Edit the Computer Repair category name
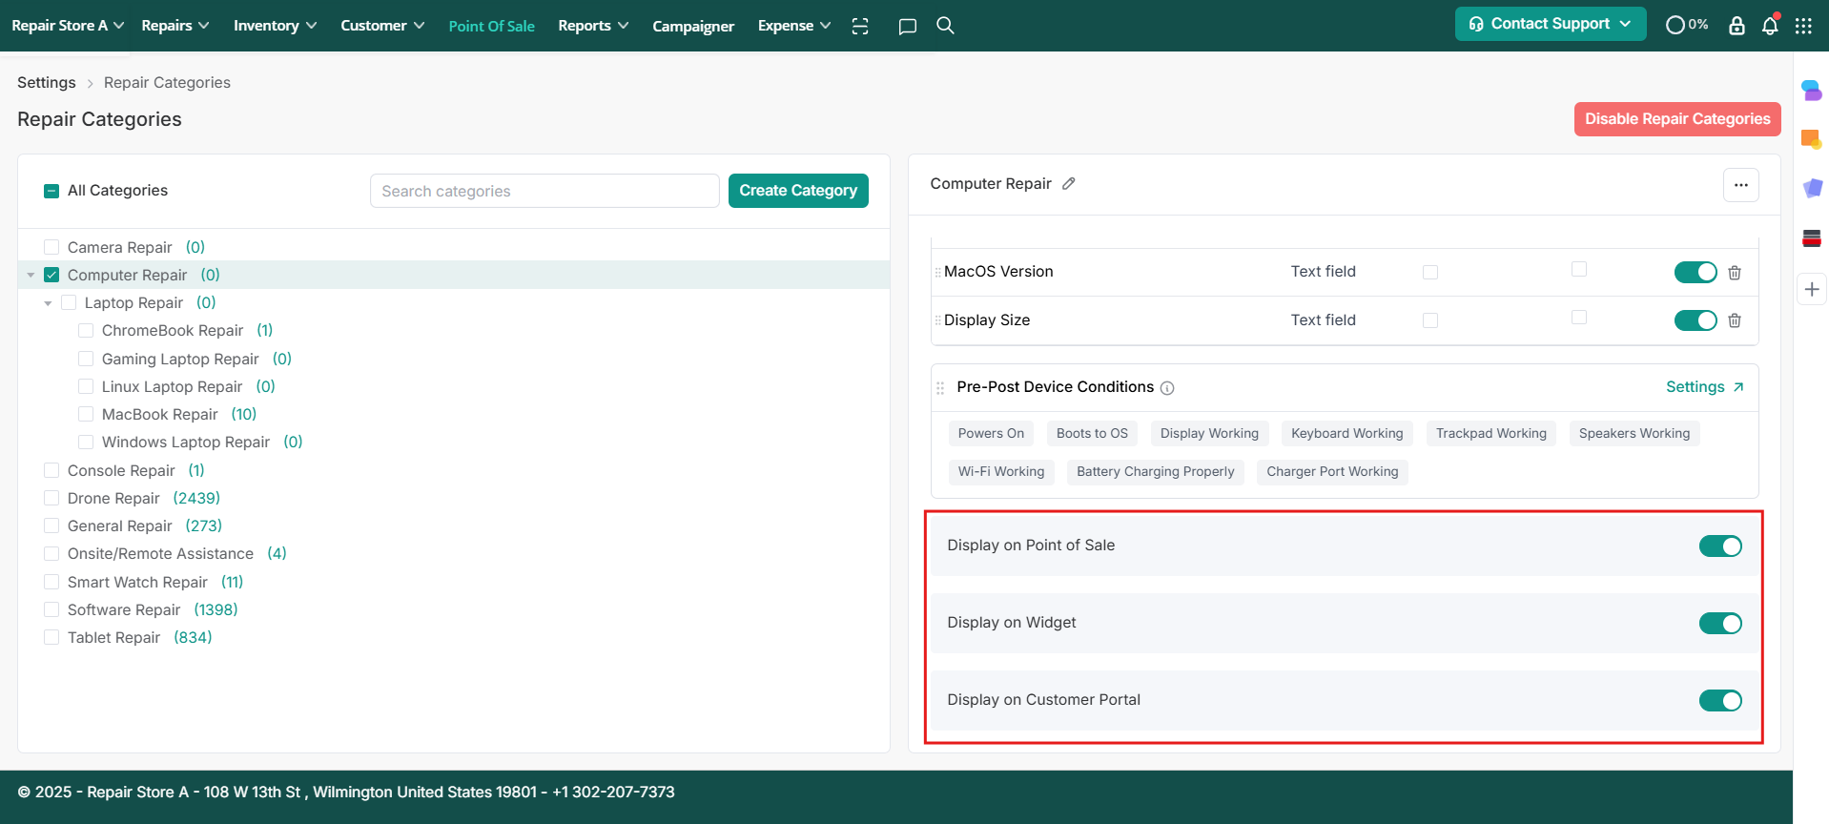This screenshot has height=824, width=1829. 1069,184
